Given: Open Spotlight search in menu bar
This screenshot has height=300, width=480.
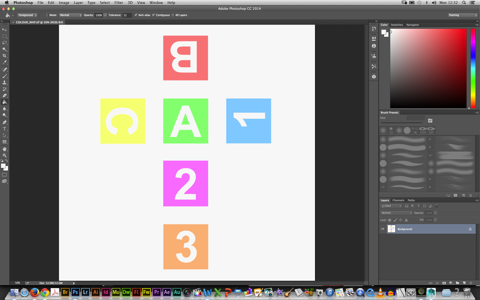Looking at the screenshot, I should (464, 3).
